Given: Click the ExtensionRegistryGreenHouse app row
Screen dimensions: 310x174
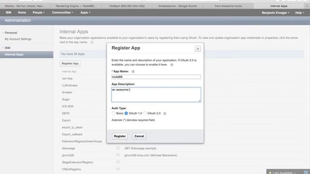Looking at the screenshot, I should [x=82, y=141].
